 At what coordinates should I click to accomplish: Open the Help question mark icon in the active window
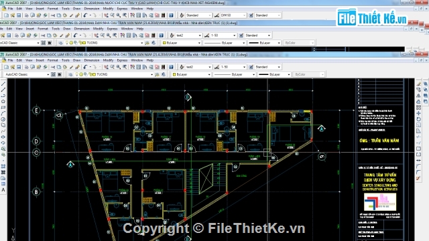[x=171, y=67]
